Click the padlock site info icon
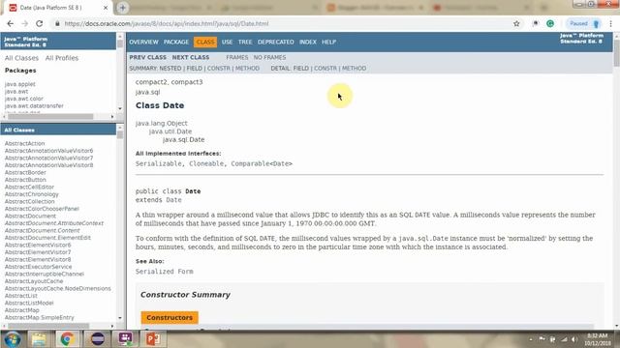The width and height of the screenshot is (620, 348). point(58,23)
